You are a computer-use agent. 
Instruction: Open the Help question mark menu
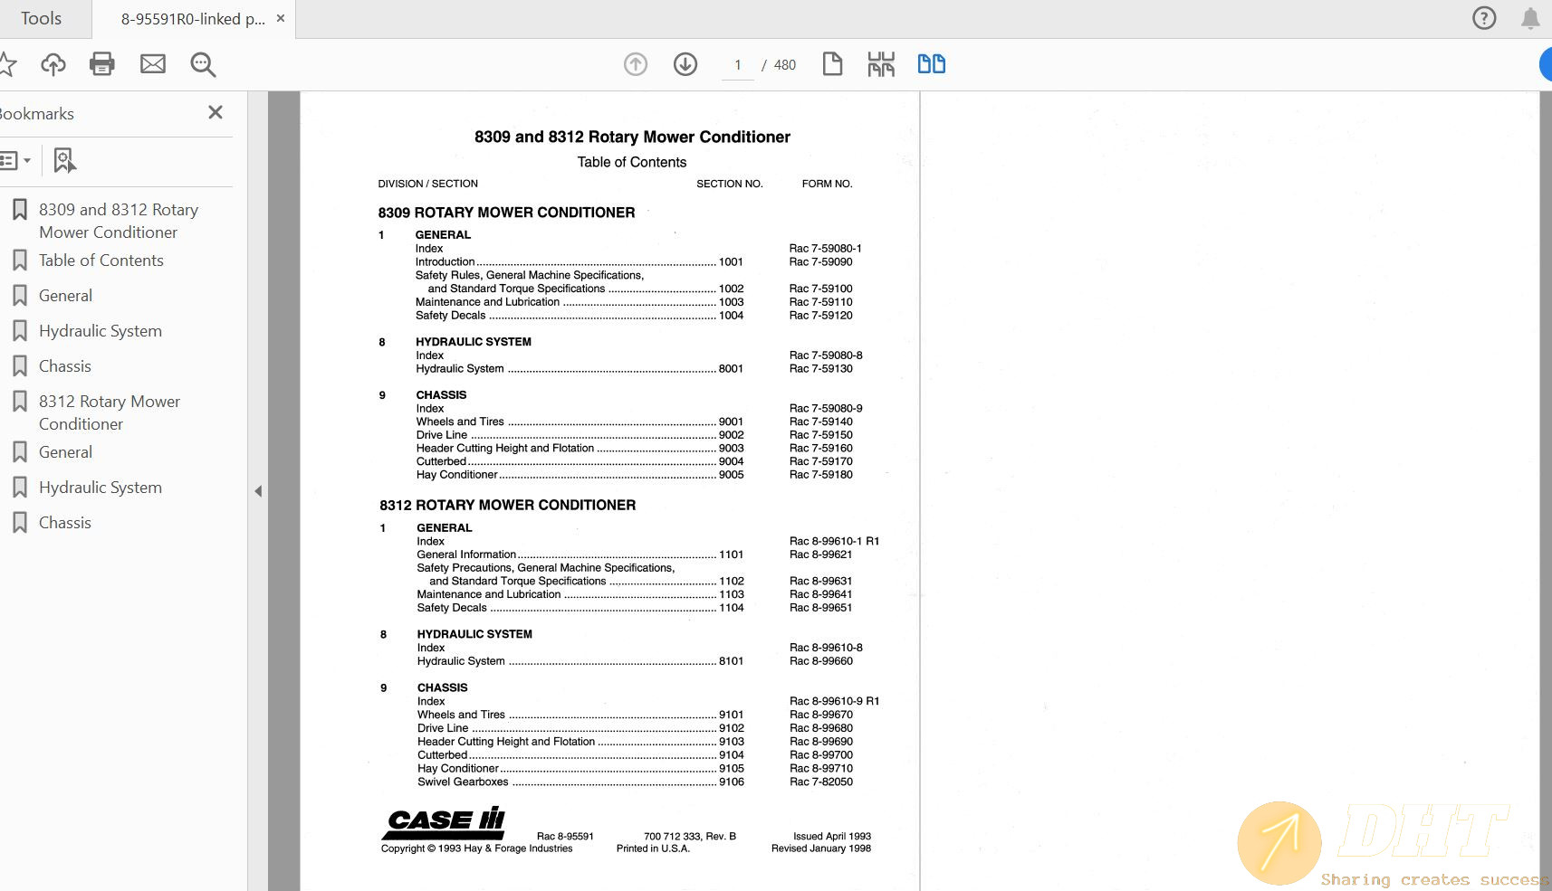1484,17
